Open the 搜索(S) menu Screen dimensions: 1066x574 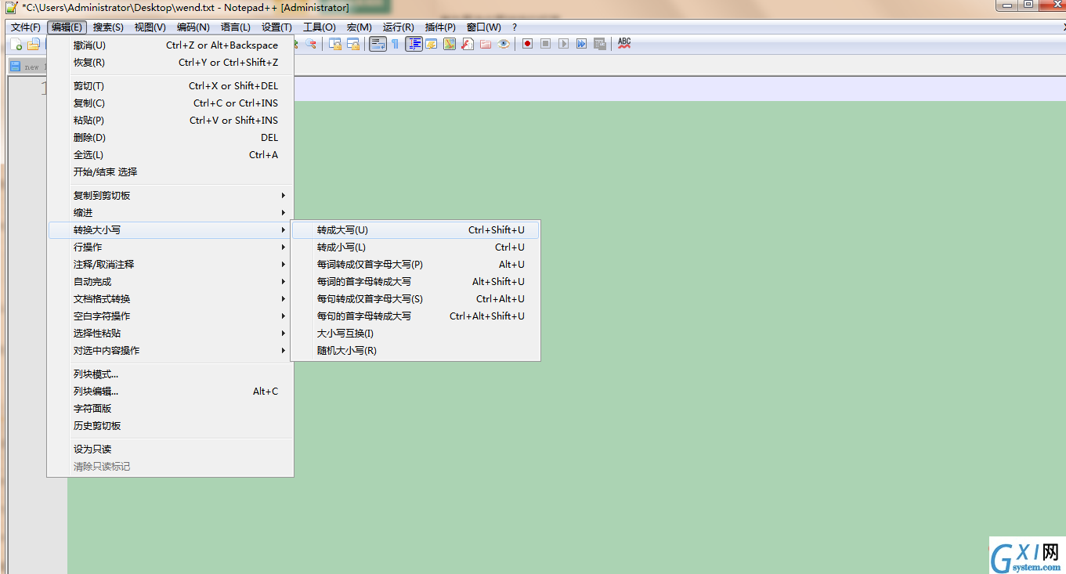(x=108, y=27)
